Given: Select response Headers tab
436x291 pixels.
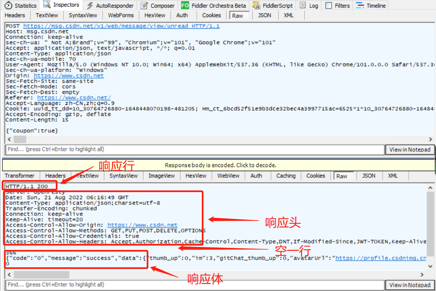Looking at the screenshot, I should (x=55, y=176).
